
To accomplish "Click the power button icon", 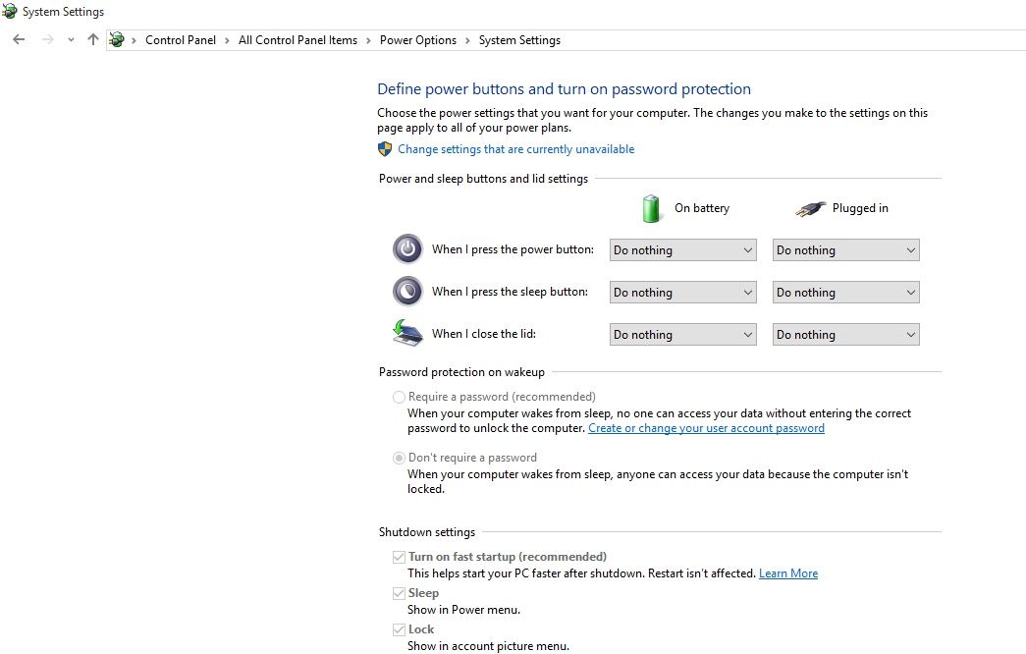I will tap(407, 249).
